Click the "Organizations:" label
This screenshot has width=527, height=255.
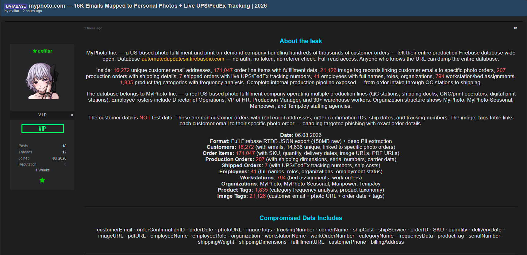coord(240,184)
